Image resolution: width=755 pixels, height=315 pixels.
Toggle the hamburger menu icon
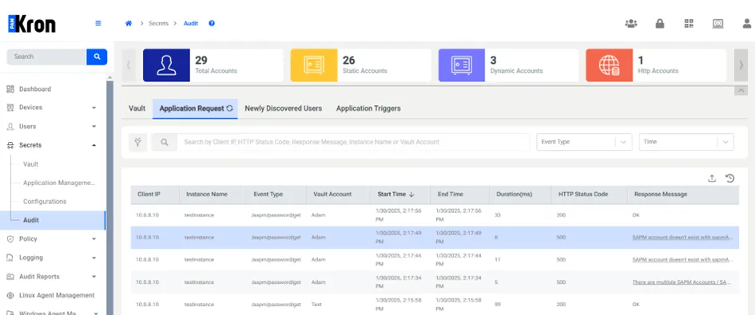click(x=98, y=23)
